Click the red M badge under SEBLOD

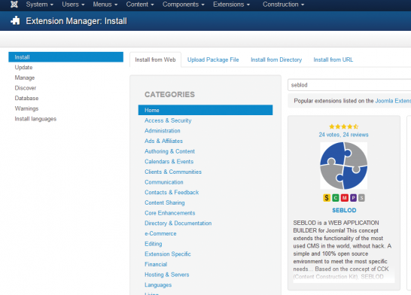point(345,198)
